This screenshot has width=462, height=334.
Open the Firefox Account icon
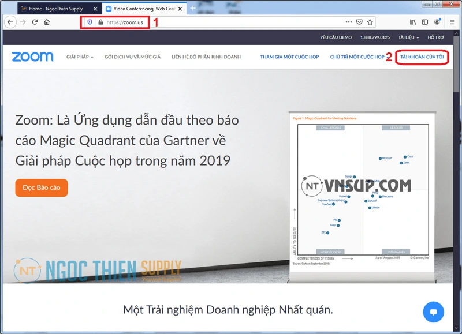pyautogui.click(x=437, y=22)
